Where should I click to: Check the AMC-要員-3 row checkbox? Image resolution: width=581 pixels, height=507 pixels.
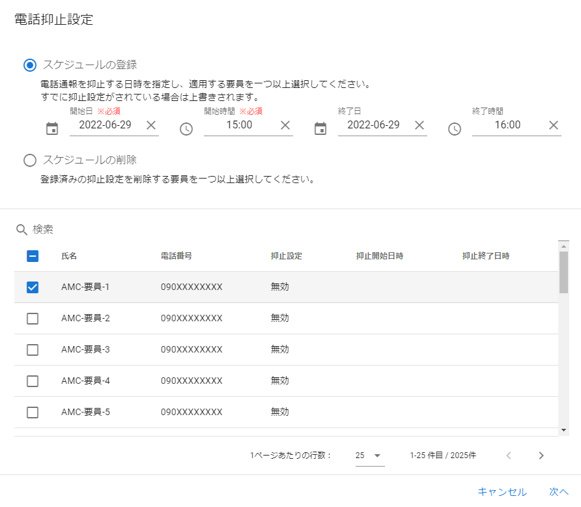[31, 349]
